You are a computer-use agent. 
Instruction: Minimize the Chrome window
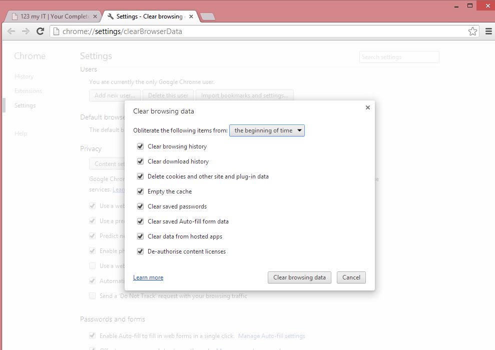tap(456, 6)
